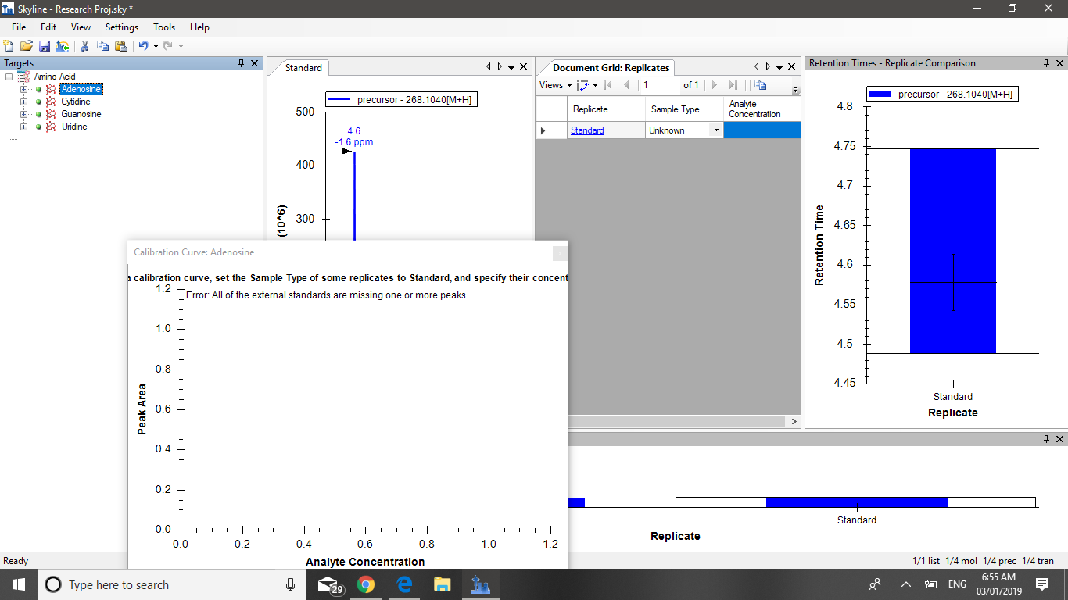This screenshot has height=600, width=1068.
Task: Expand the Cytidine tree node
Action: point(23,102)
